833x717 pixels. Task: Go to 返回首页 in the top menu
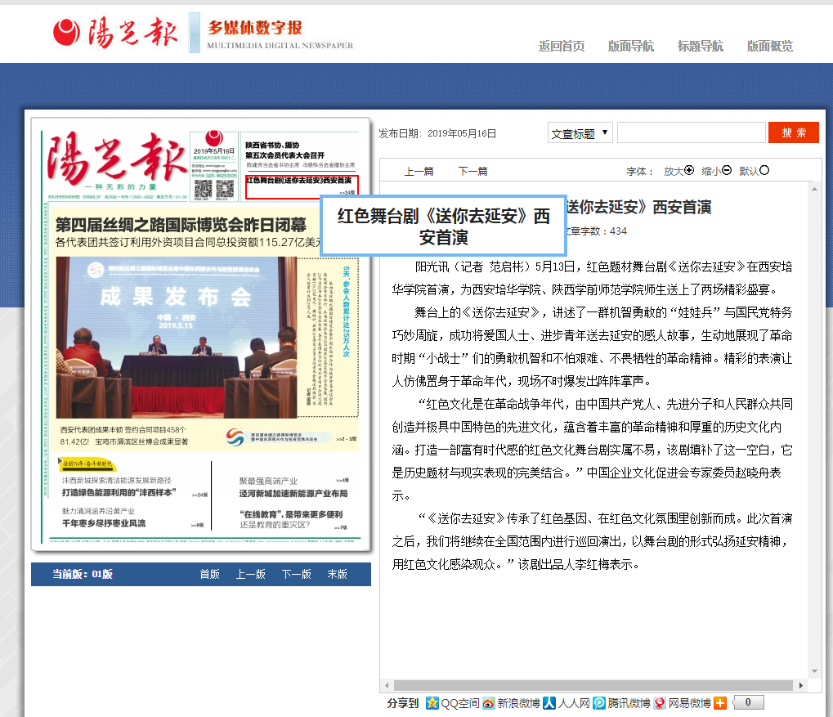pos(562,47)
